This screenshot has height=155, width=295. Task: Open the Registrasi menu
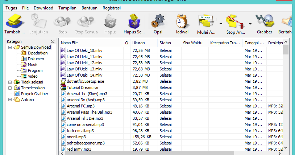tap(112, 8)
